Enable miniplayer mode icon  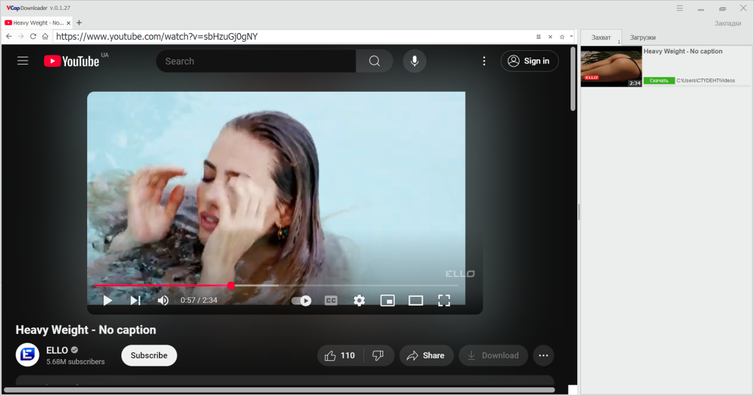(x=388, y=301)
